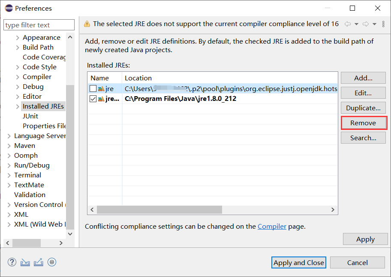
Task: Expand the Compiler tree node
Action: [x=18, y=77]
